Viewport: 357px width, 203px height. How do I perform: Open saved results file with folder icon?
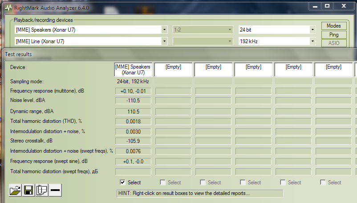(x=15, y=190)
